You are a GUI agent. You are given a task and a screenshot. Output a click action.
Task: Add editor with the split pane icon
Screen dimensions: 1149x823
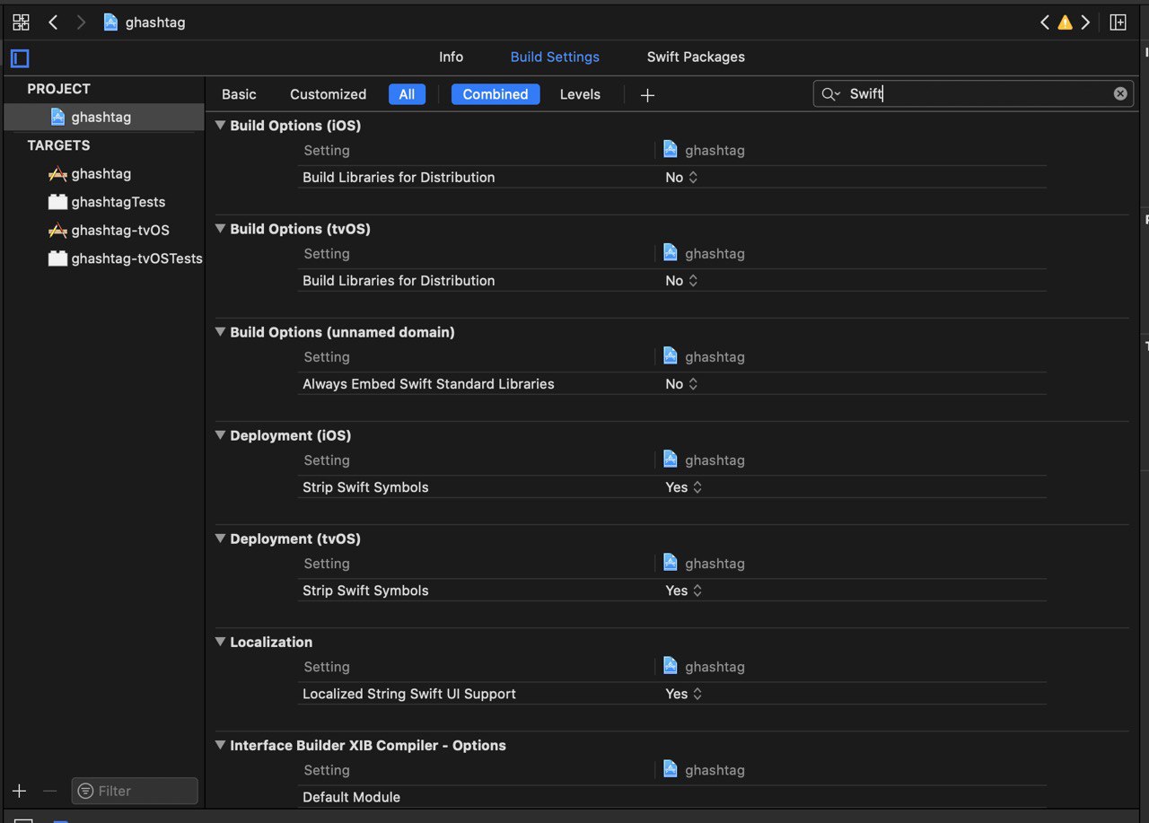click(x=1118, y=22)
